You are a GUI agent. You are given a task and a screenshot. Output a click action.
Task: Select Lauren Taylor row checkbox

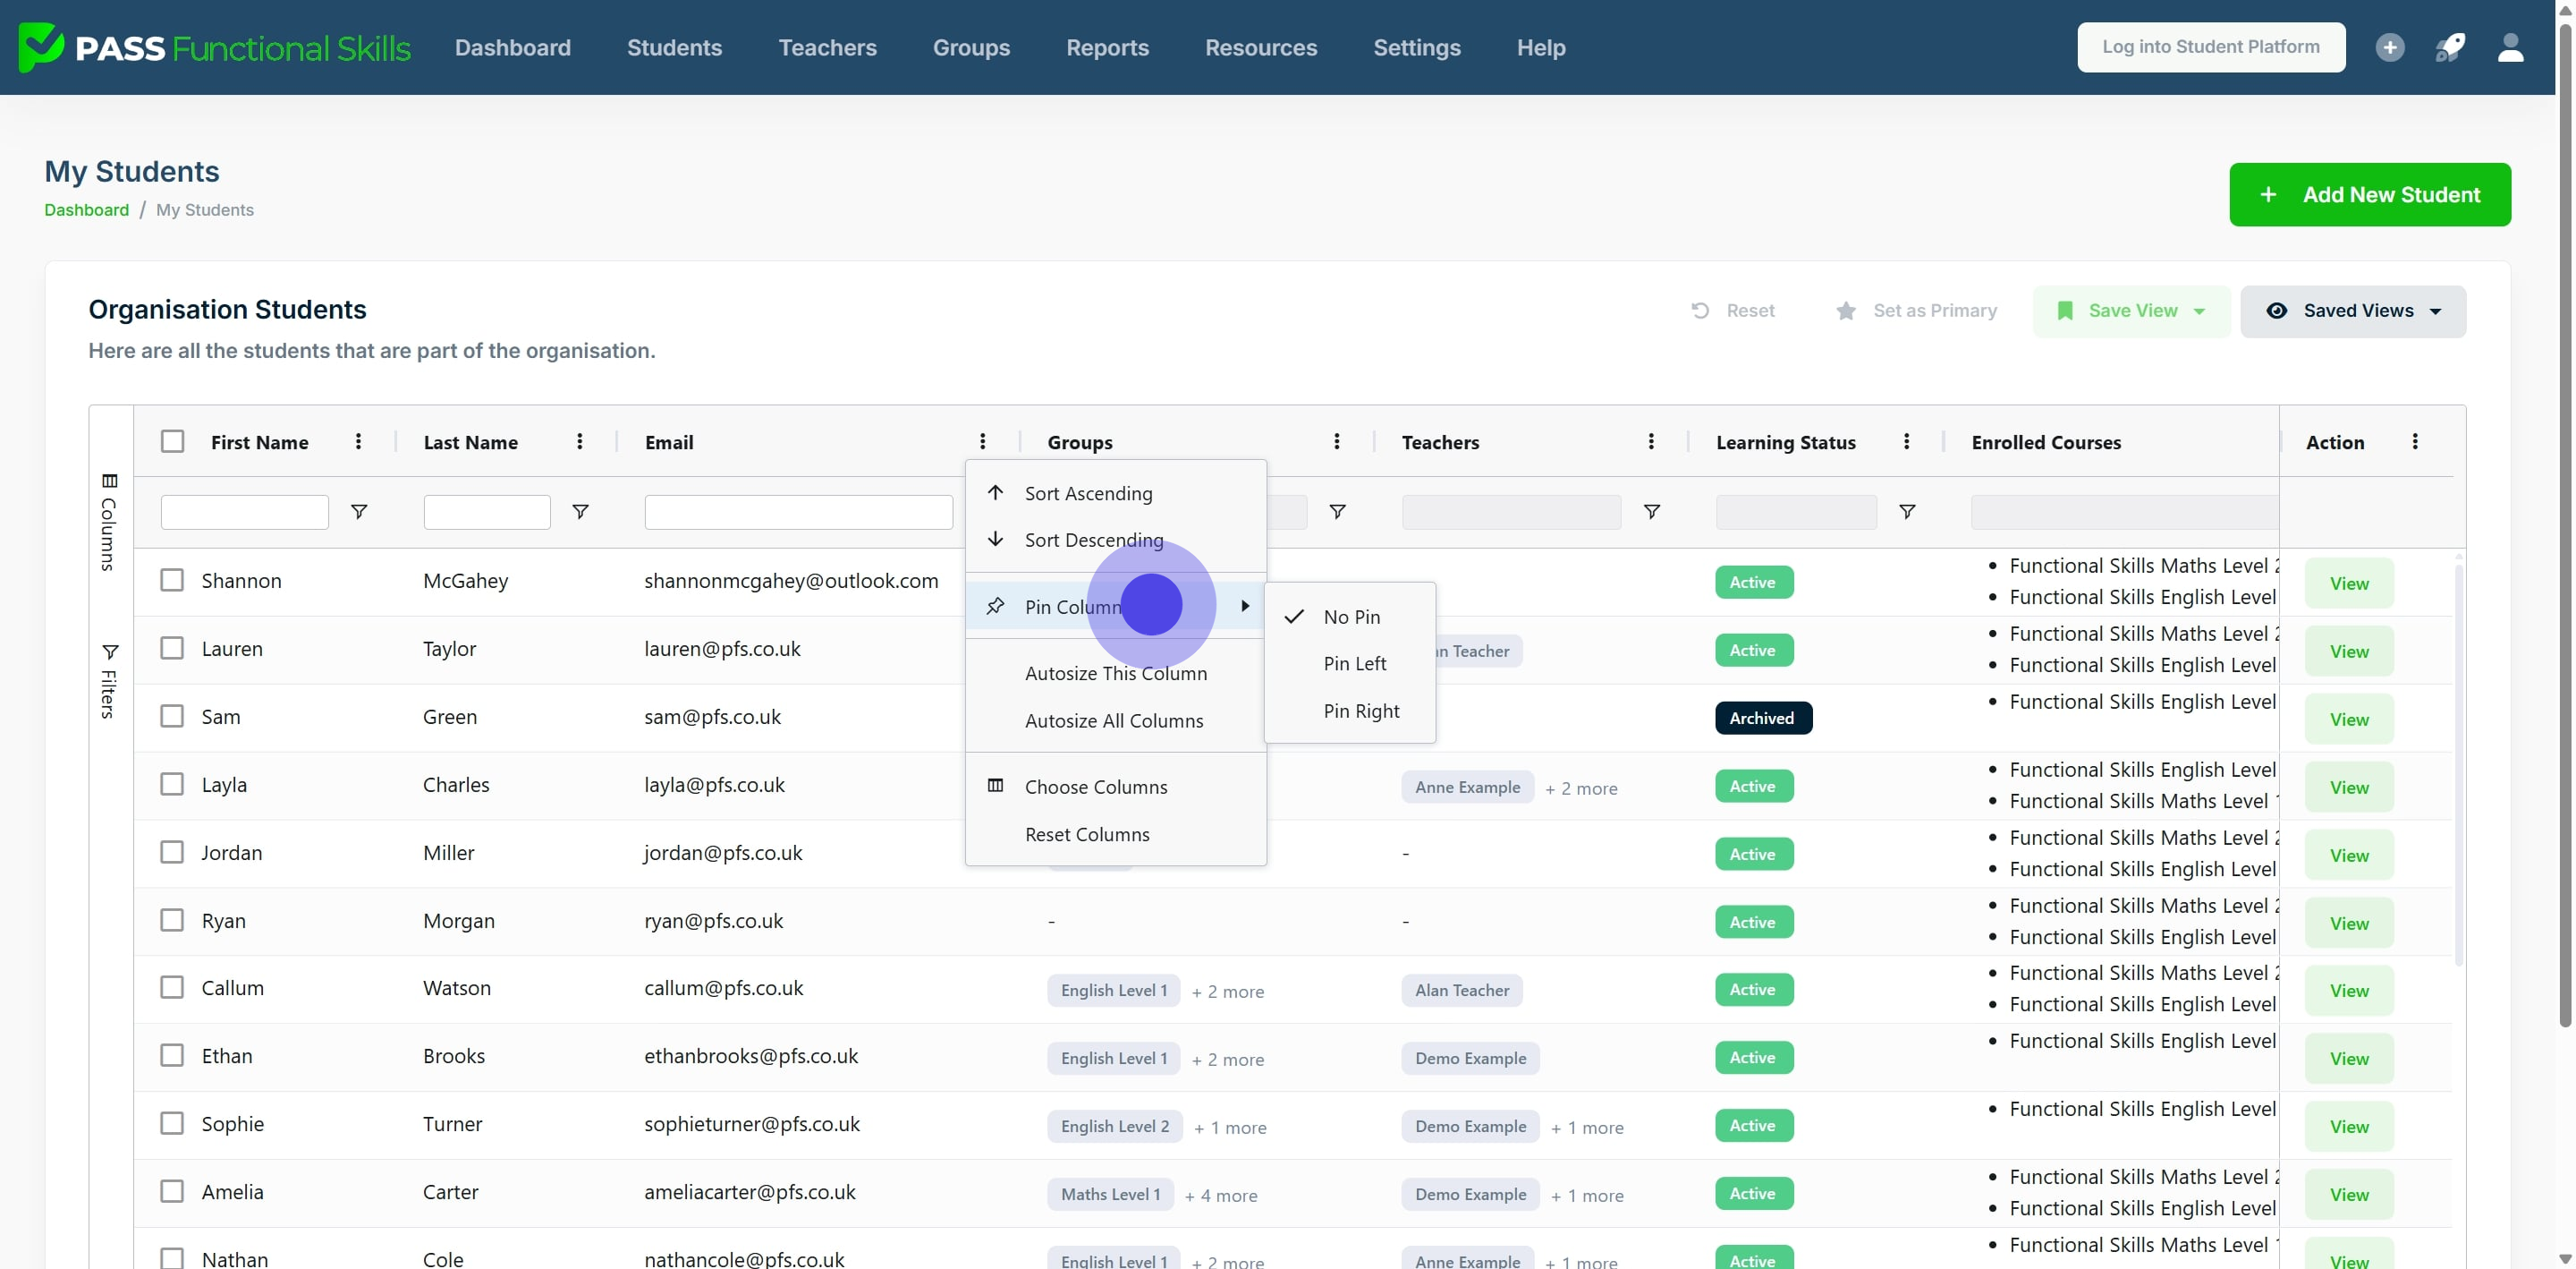[x=173, y=649]
